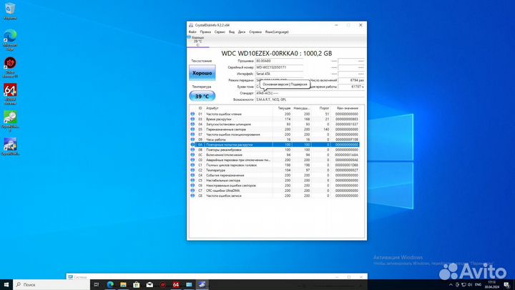
Task: Open the AIDA64 desktop icon
Action: (x=10, y=94)
